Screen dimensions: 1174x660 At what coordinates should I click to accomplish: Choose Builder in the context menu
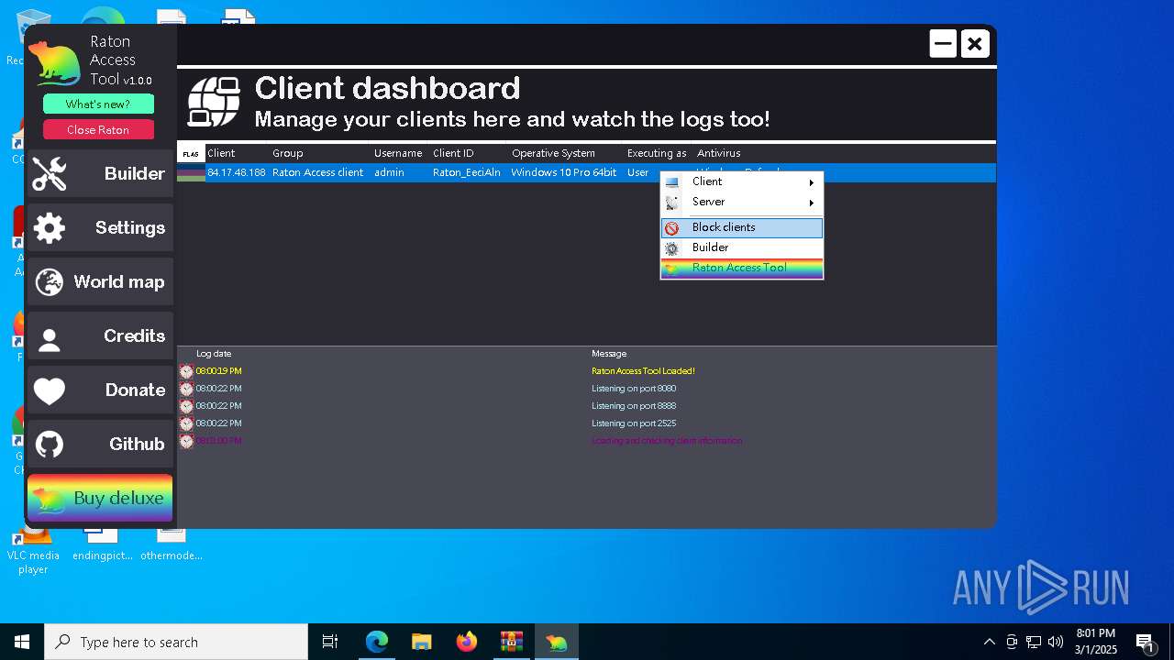click(x=741, y=247)
